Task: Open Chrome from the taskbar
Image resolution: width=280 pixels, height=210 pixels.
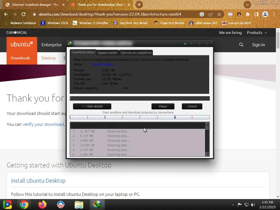Action: tap(24, 205)
